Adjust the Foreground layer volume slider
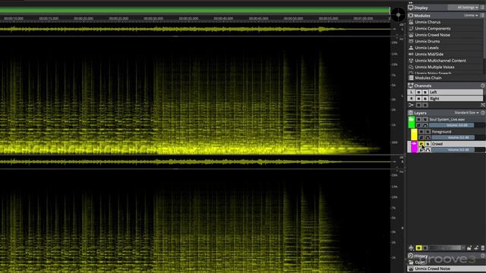The image size is (486, 273). [x=458, y=137]
